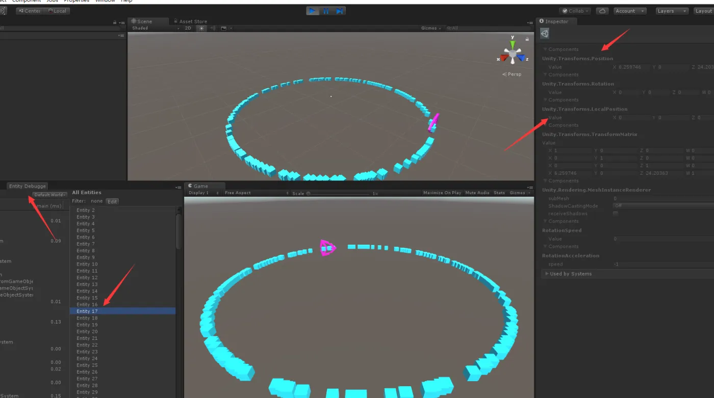
Task: Click the Edit filter button
Action: (112, 201)
